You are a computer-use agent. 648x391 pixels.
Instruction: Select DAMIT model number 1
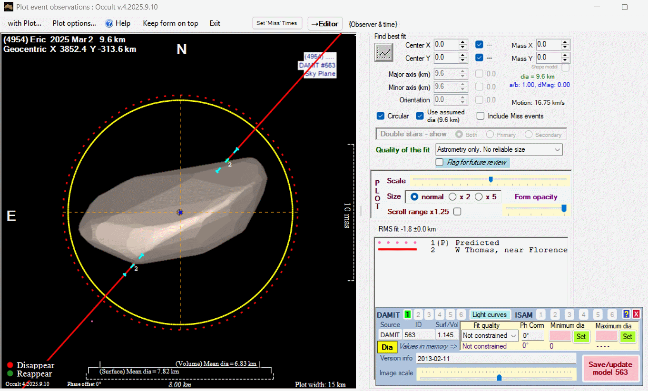pyautogui.click(x=408, y=314)
